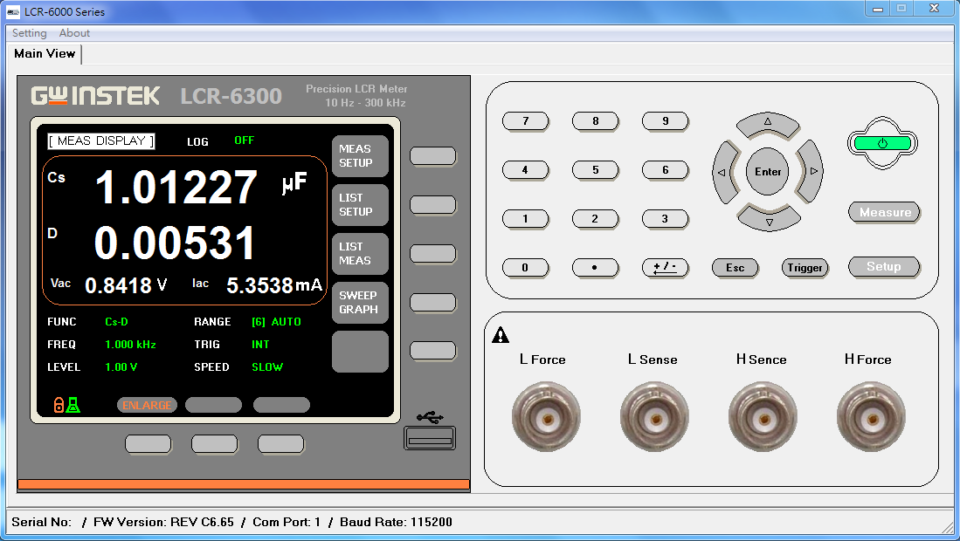Click numeric key 8
The width and height of the screenshot is (960, 541).
[x=595, y=121]
